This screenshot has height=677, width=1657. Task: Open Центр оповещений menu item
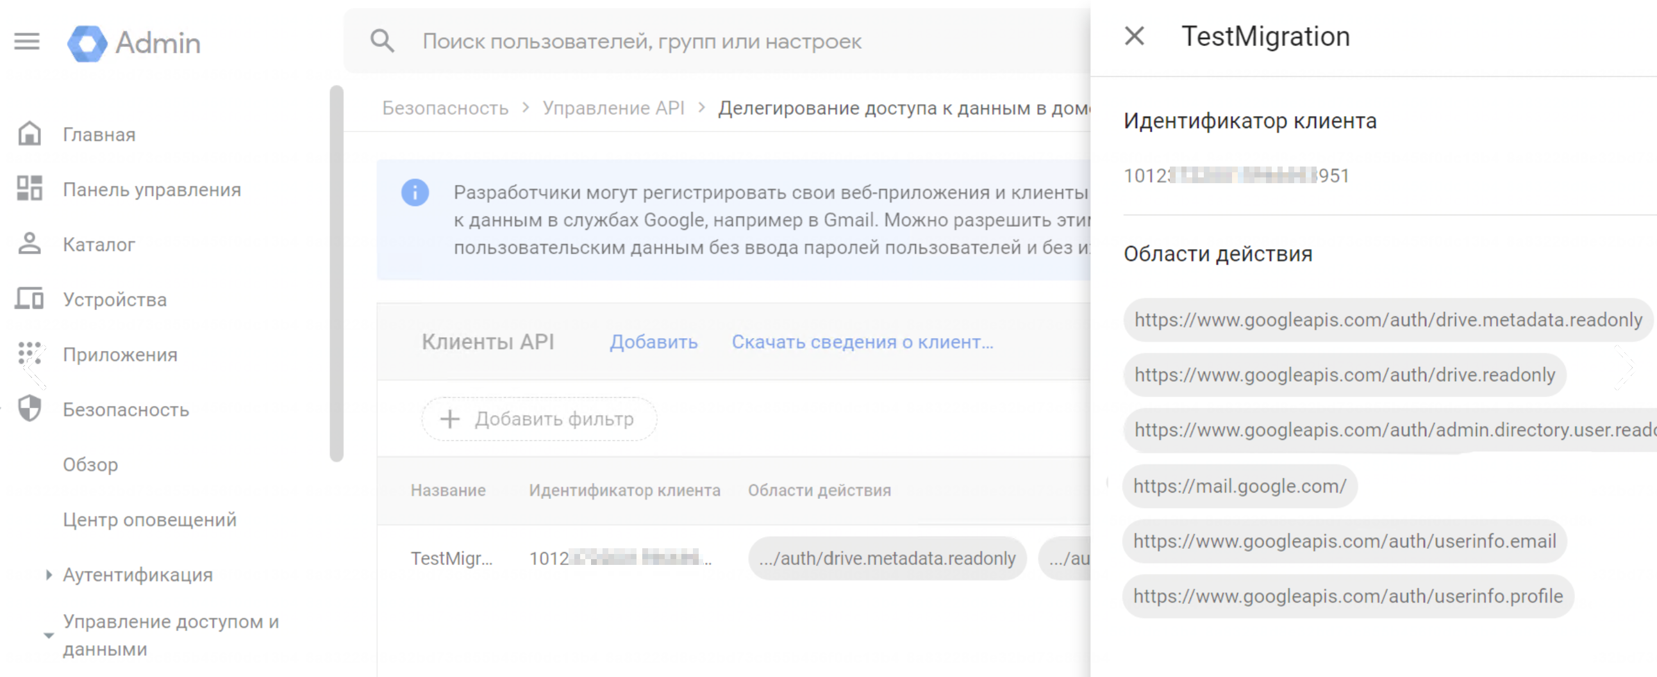(x=149, y=519)
